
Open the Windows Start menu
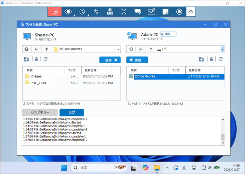point(64,168)
